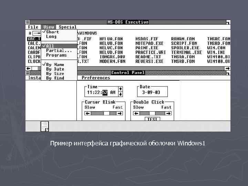Click the Date field 3-09-03
This screenshot has width=248, height=186.
click(151, 92)
